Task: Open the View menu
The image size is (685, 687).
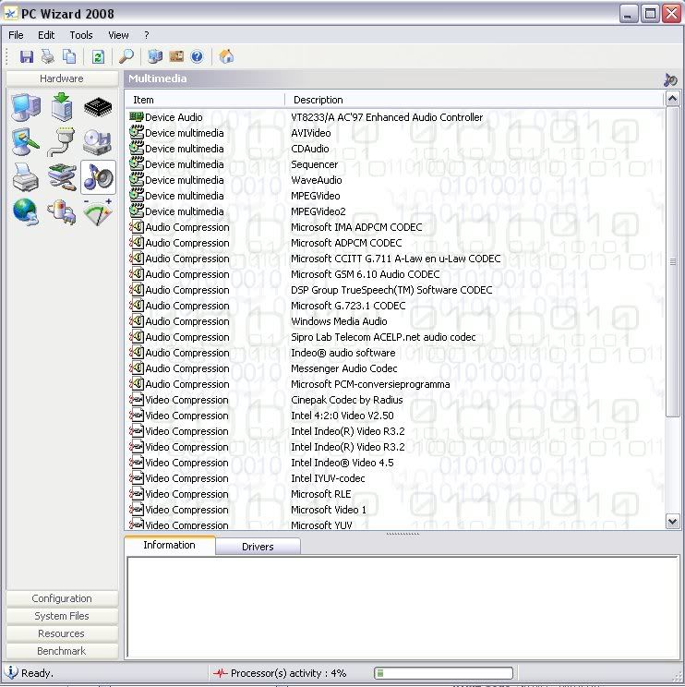Action: tap(118, 35)
